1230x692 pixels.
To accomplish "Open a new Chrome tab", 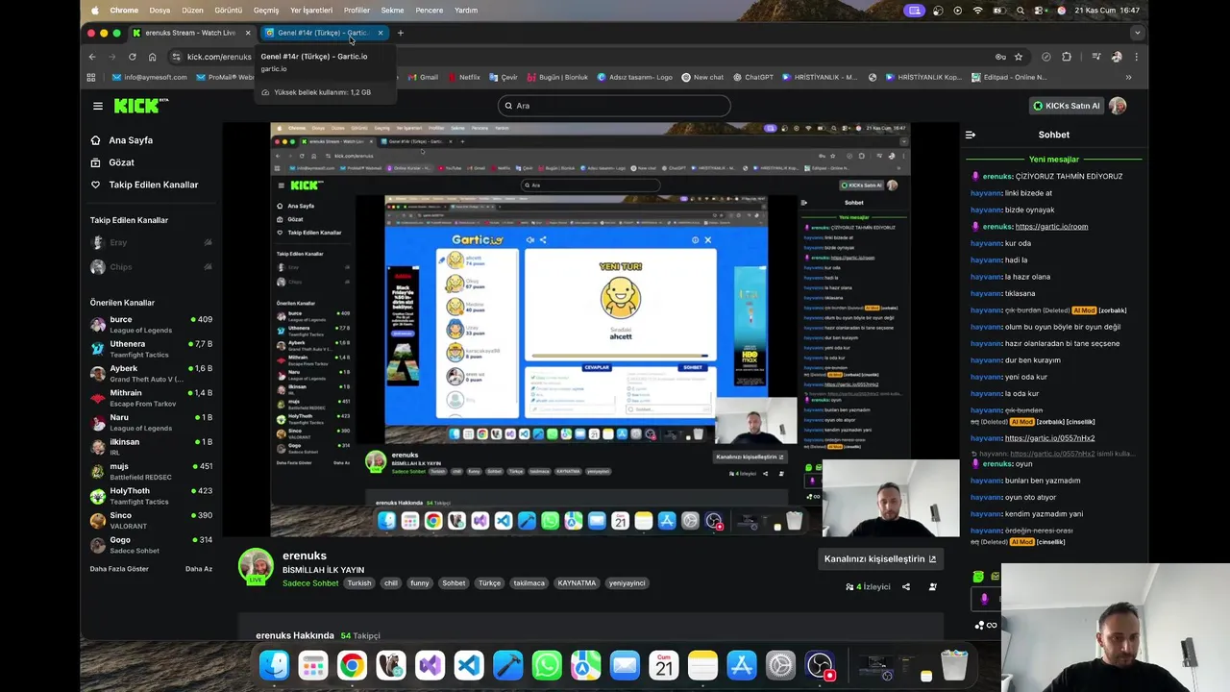I will 401,33.
